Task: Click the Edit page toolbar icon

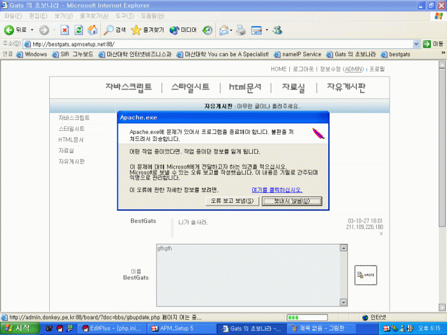Action: (x=256, y=30)
